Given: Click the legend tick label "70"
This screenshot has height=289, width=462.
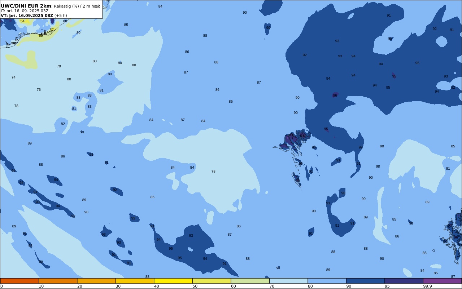Looking at the screenshot, I should point(272,286).
